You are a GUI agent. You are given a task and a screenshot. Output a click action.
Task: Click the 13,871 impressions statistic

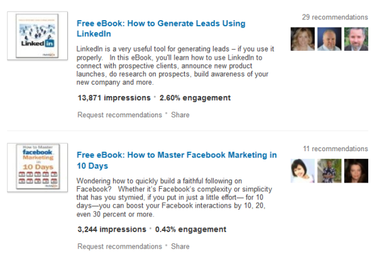pyautogui.click(x=113, y=98)
